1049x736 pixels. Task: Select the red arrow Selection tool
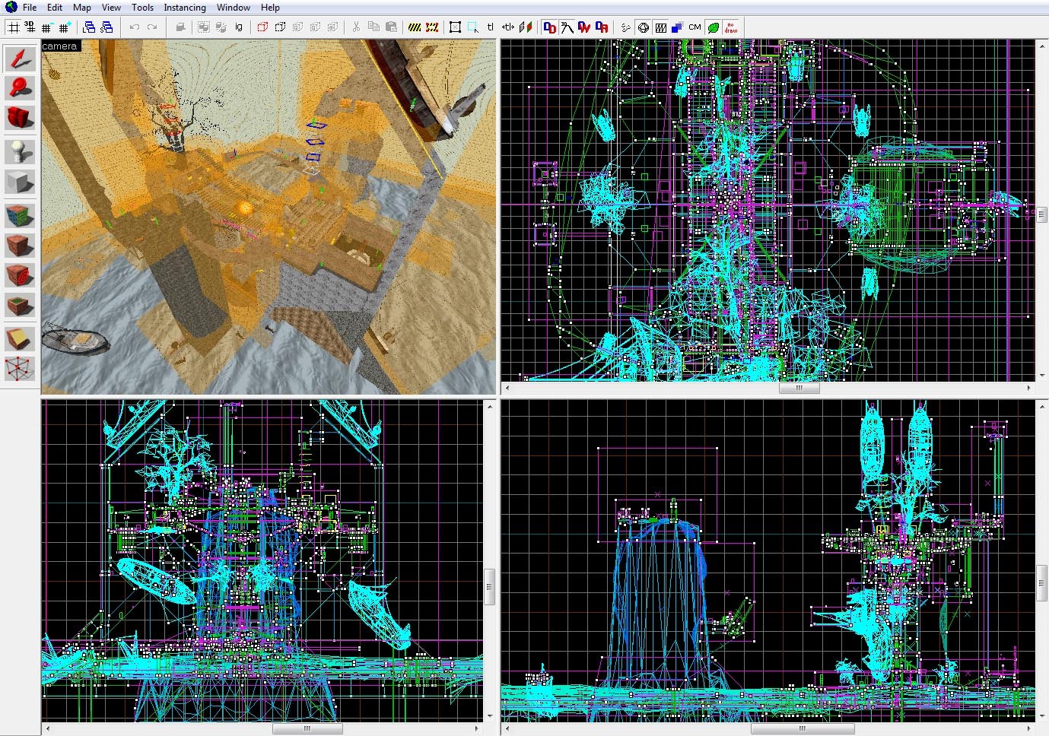click(x=20, y=59)
